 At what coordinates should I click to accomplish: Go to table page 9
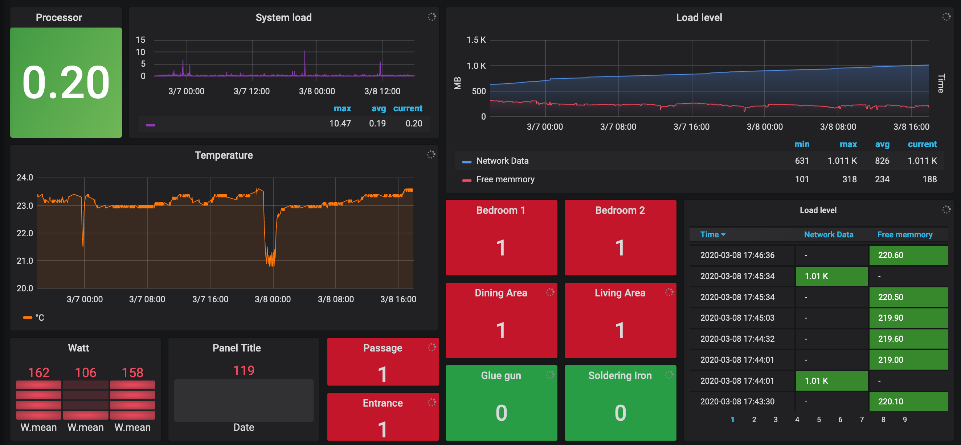905,420
